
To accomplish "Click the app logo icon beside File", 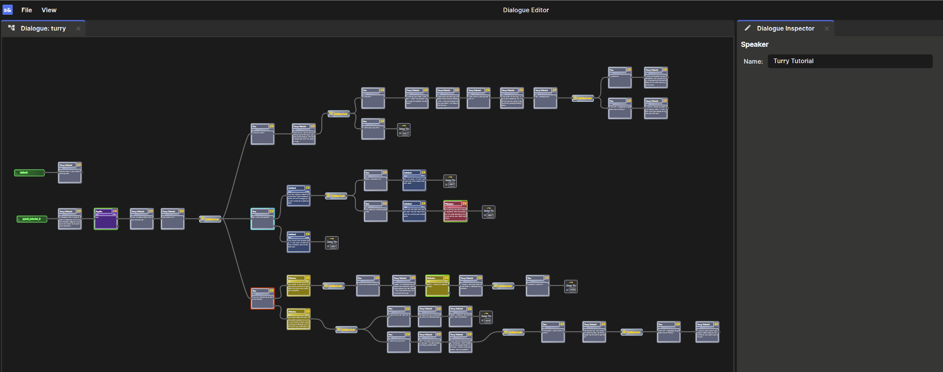I will pos(8,10).
